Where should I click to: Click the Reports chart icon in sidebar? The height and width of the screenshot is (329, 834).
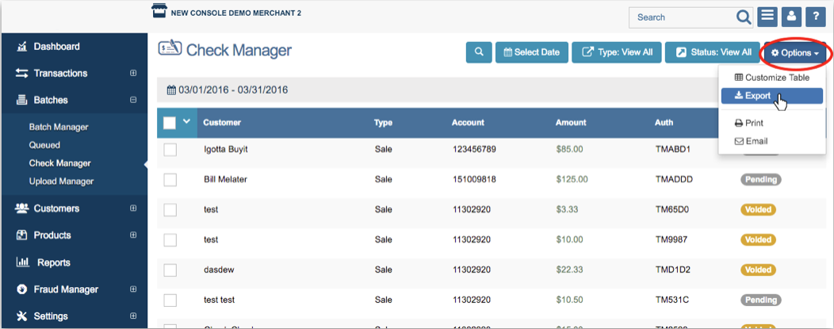pyautogui.click(x=22, y=262)
